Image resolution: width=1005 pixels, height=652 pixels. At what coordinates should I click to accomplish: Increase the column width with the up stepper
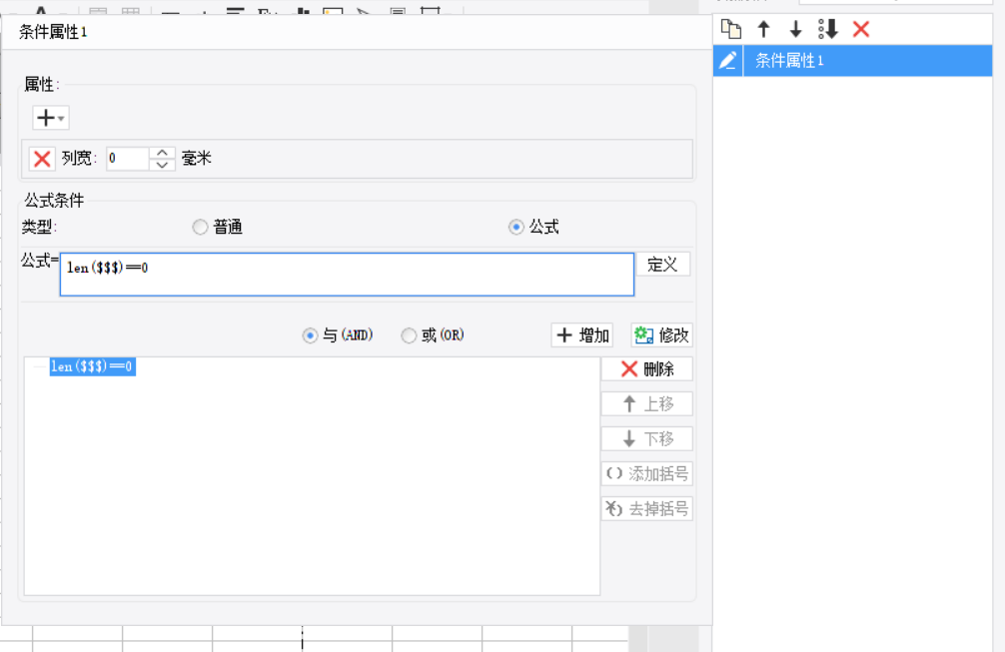point(163,153)
